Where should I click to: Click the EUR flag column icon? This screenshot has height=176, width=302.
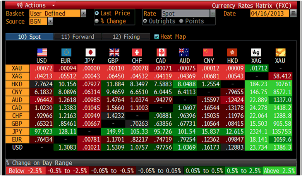pos(66,52)
